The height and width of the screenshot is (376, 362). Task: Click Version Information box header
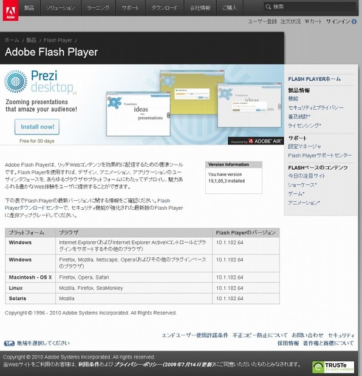click(x=234, y=164)
